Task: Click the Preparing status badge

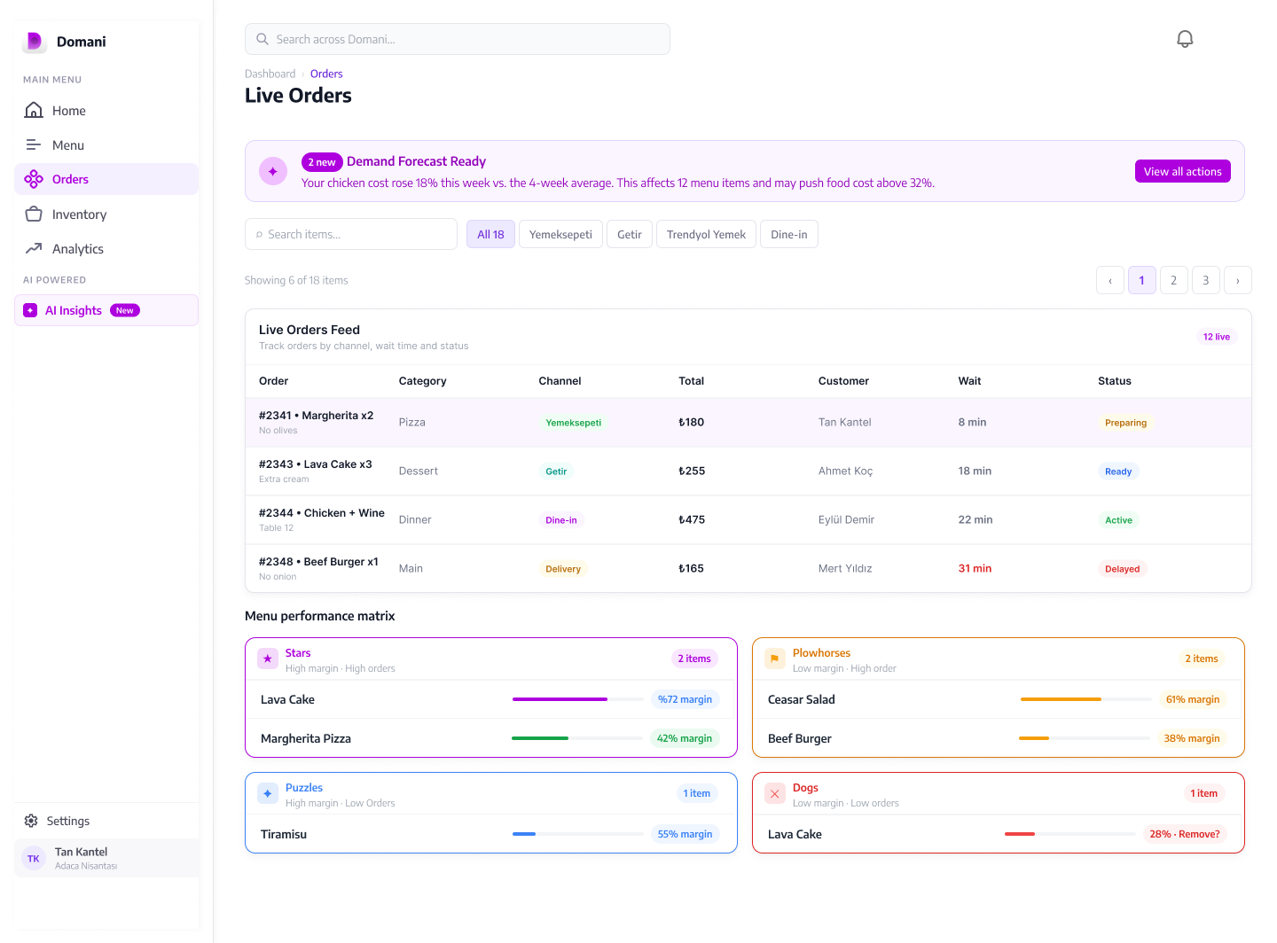Action: pos(1125,423)
